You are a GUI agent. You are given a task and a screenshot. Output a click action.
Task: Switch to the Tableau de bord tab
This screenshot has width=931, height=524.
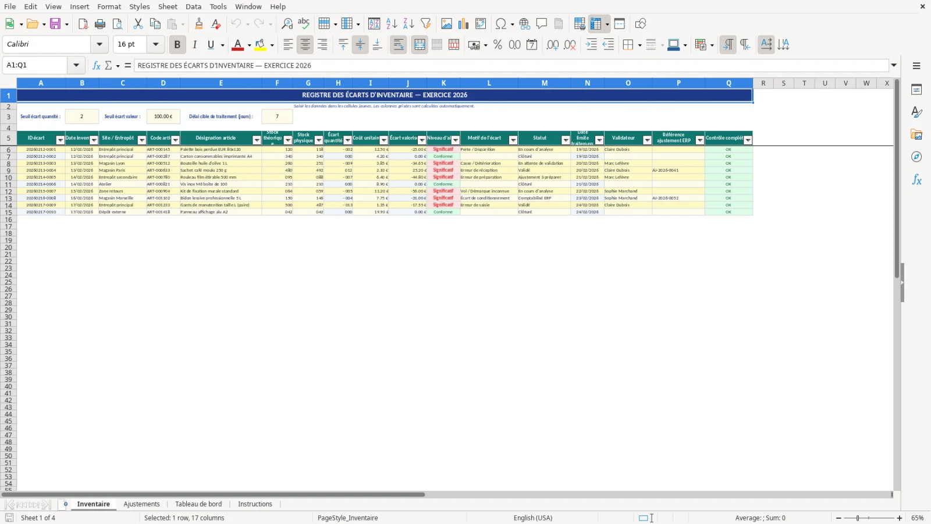198,504
